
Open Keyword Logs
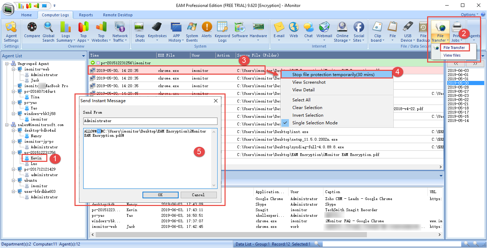pos(222,32)
